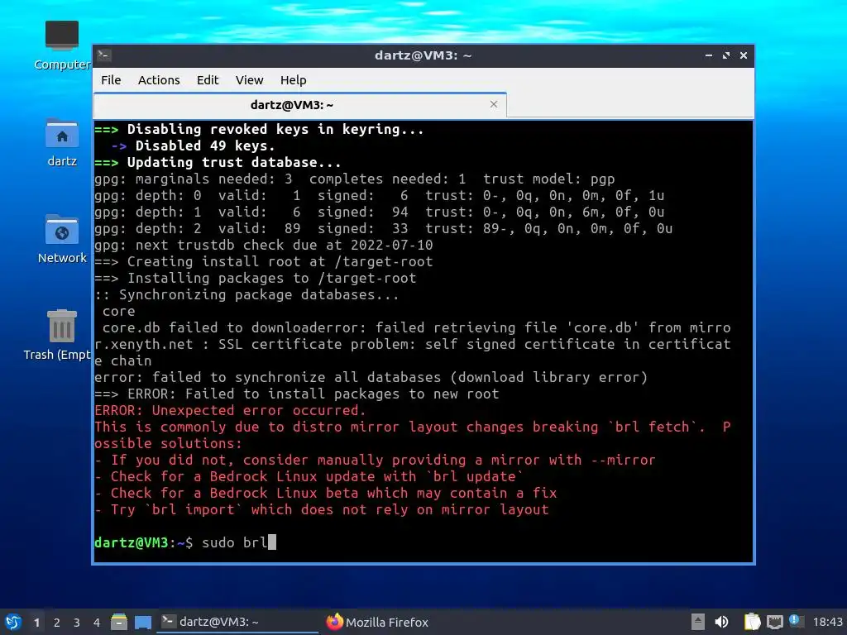Click the 'gpg: marginals needed: 3' line
The height and width of the screenshot is (635, 847).
pyautogui.click(x=354, y=179)
